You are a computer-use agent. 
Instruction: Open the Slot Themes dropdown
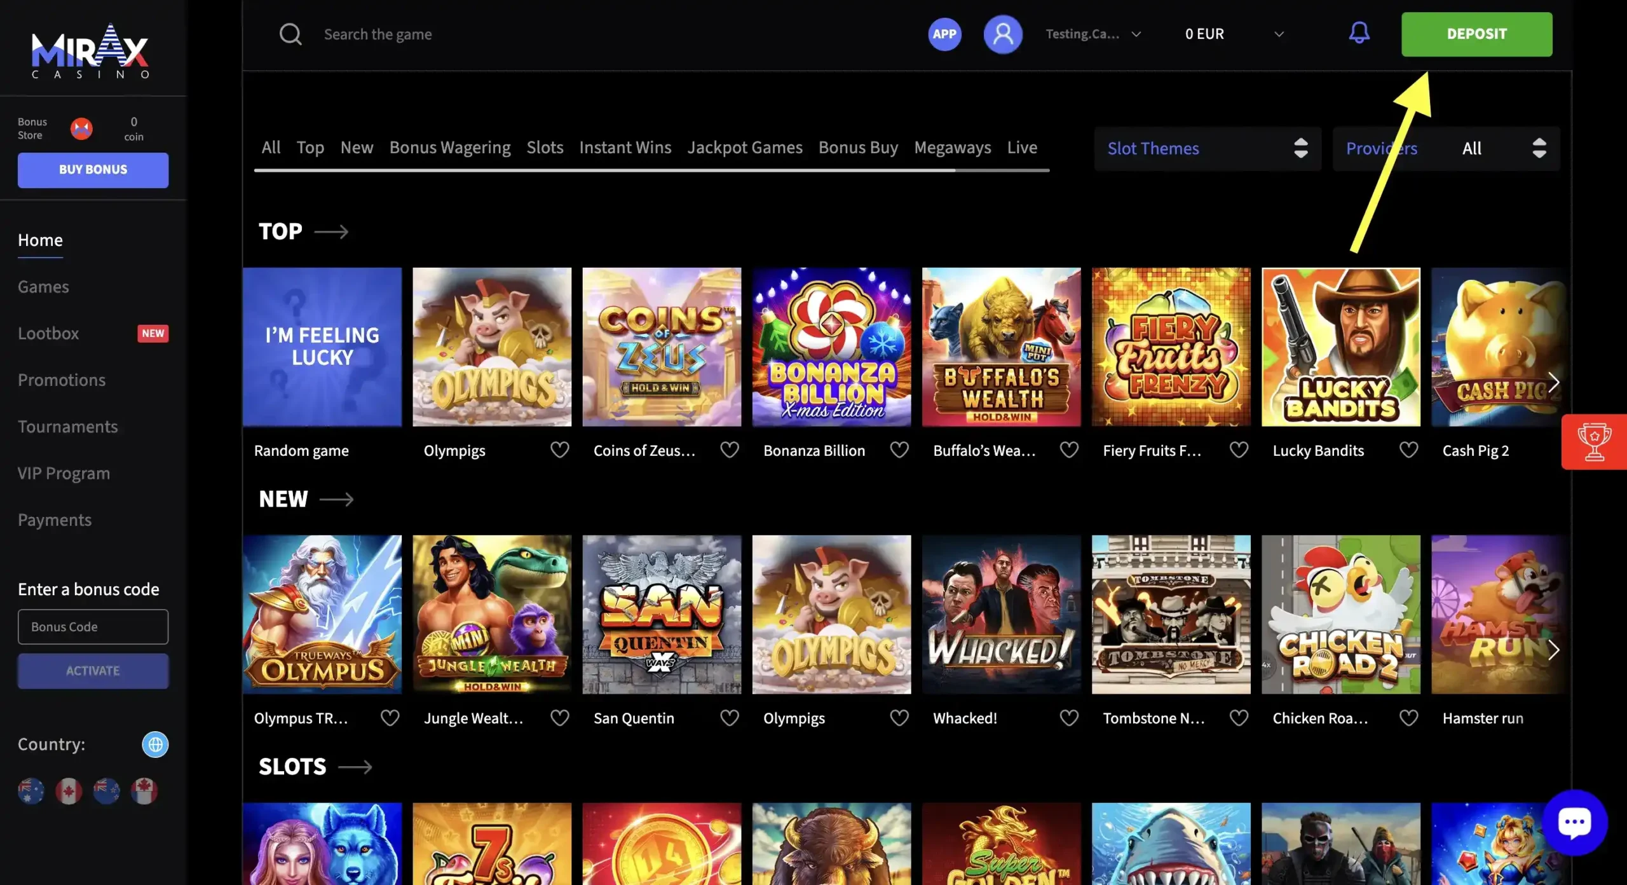coord(1208,148)
